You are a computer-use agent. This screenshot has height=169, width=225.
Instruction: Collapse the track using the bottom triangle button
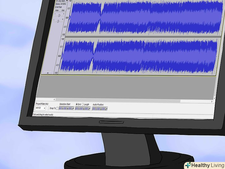[48, 73]
